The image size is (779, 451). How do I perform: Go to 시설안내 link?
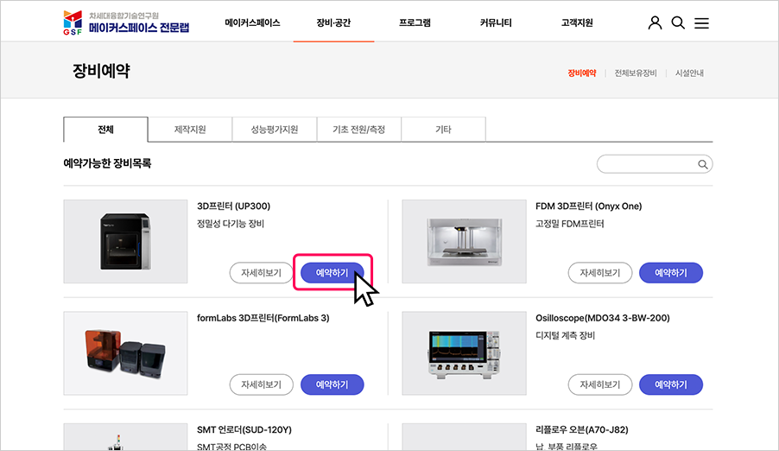(x=689, y=73)
